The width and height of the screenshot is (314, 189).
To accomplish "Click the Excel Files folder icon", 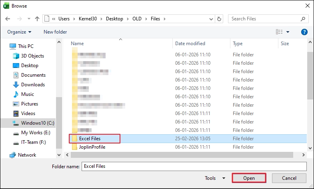I will tap(74, 139).
